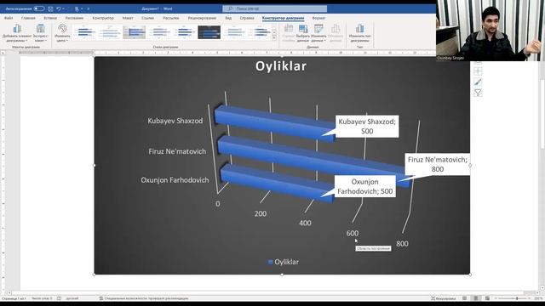Toggle the AutoSave switch in the title bar

[x=39, y=8]
